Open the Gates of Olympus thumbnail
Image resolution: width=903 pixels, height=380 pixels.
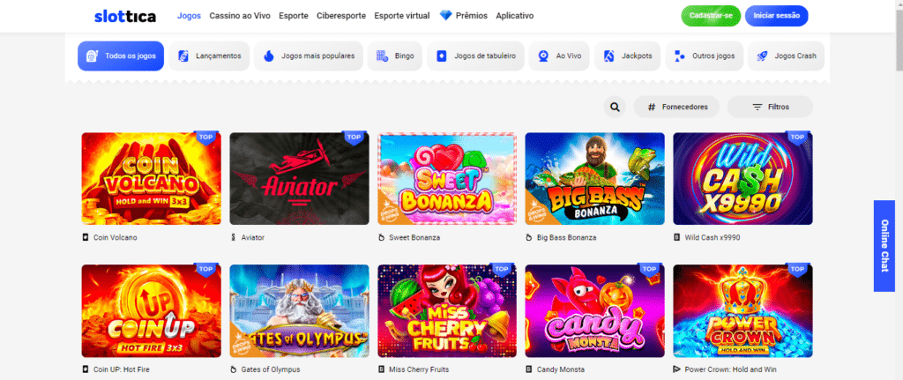click(x=300, y=311)
